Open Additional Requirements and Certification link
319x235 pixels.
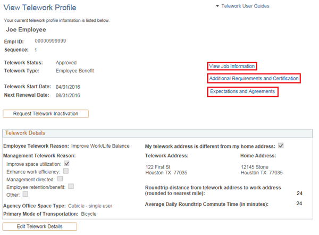coord(254,79)
